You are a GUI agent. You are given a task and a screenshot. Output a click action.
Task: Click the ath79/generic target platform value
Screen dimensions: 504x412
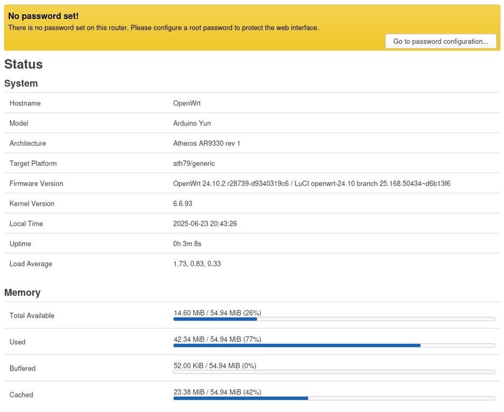194,163
